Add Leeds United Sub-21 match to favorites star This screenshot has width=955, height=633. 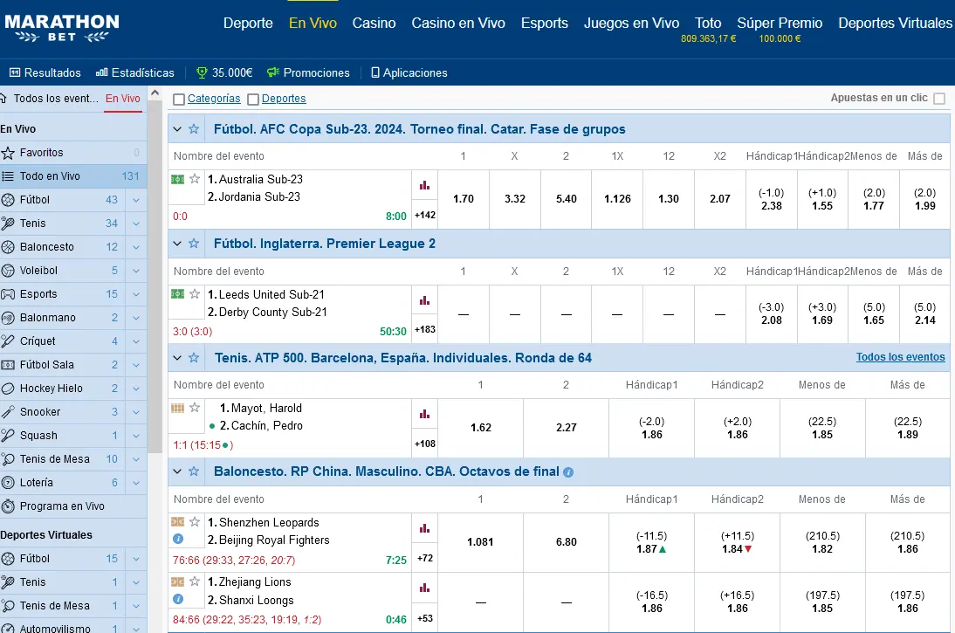tap(195, 293)
